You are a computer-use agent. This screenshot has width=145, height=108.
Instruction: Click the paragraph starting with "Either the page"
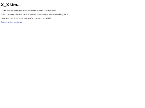tap(35, 14)
